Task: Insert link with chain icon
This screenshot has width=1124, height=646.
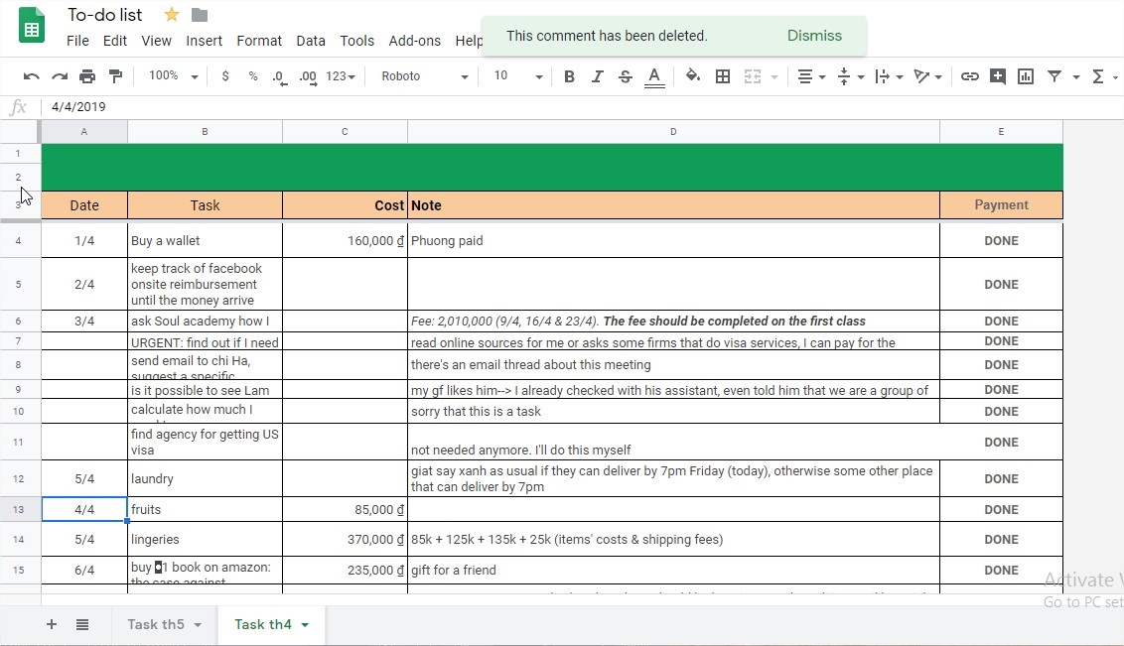Action: [969, 76]
